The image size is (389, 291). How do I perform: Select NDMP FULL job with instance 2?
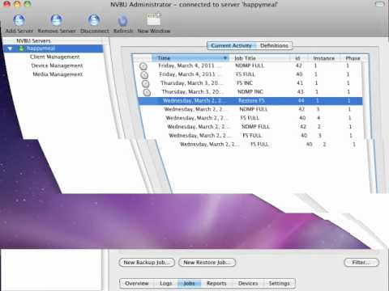[253, 127]
